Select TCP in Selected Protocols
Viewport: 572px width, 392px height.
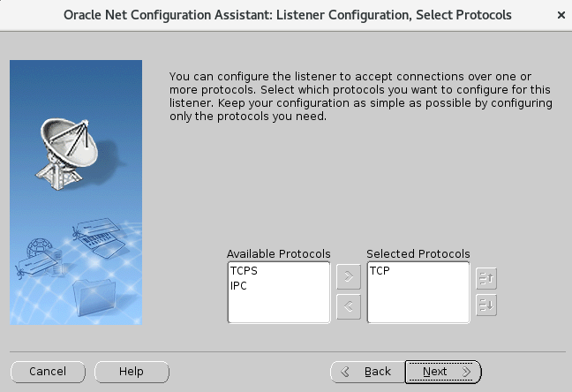[380, 271]
